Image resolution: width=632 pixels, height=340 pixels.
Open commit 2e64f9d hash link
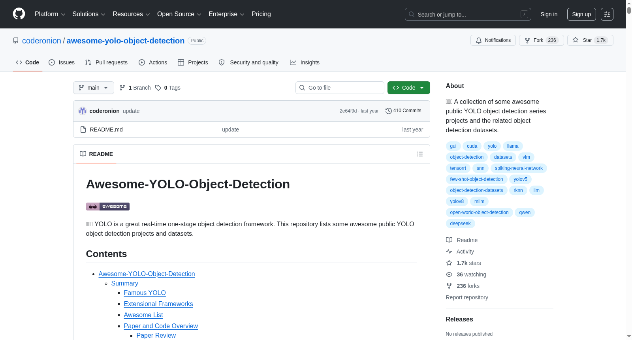point(348,111)
